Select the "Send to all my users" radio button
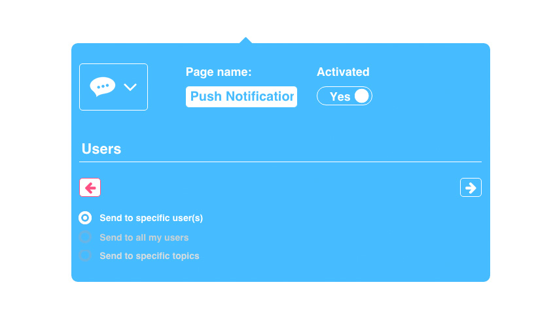The width and height of the screenshot is (553, 327). (x=85, y=237)
